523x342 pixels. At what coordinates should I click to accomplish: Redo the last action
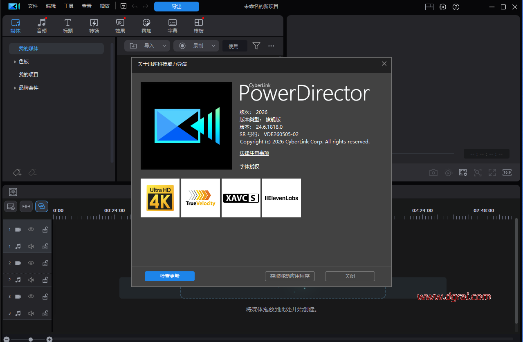point(146,7)
